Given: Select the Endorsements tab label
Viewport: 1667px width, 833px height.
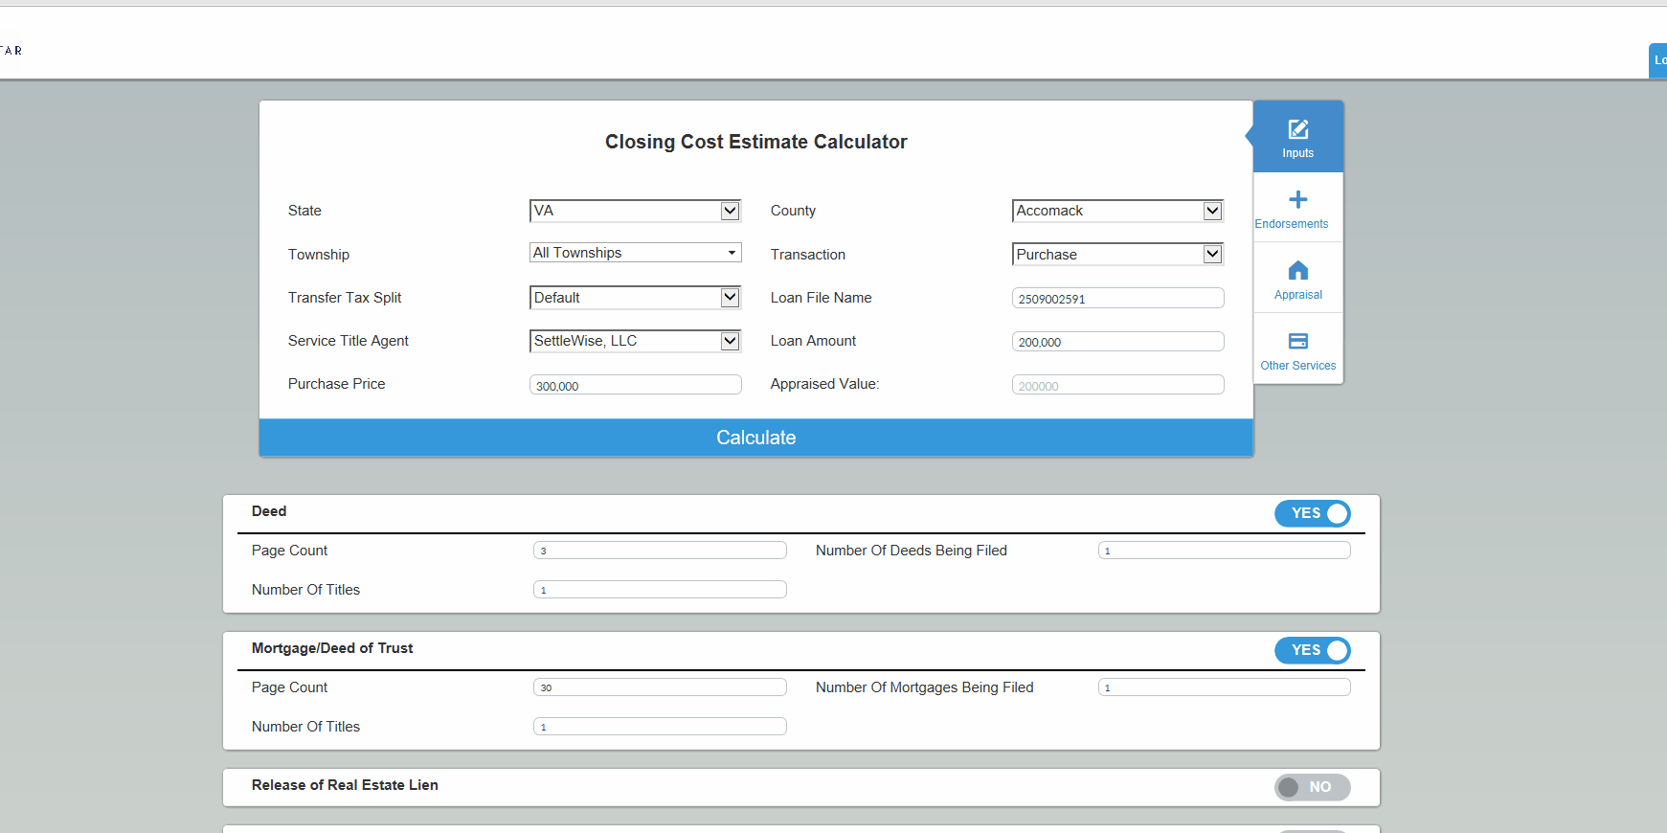Looking at the screenshot, I should pyautogui.click(x=1292, y=224).
